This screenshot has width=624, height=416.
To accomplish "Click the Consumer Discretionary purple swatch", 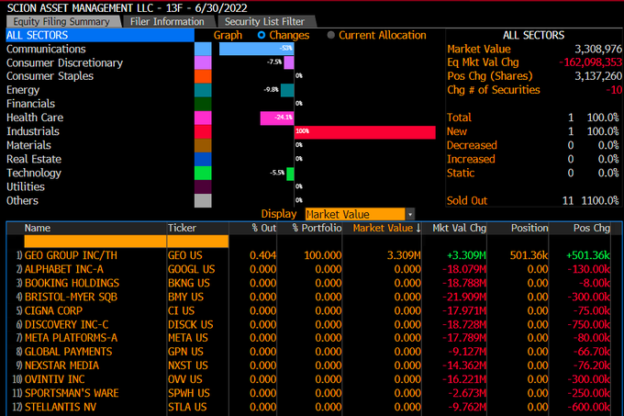I will coord(203,62).
